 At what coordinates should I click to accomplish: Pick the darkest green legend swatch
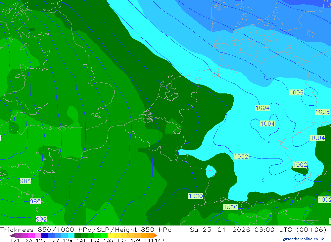click(78, 235)
